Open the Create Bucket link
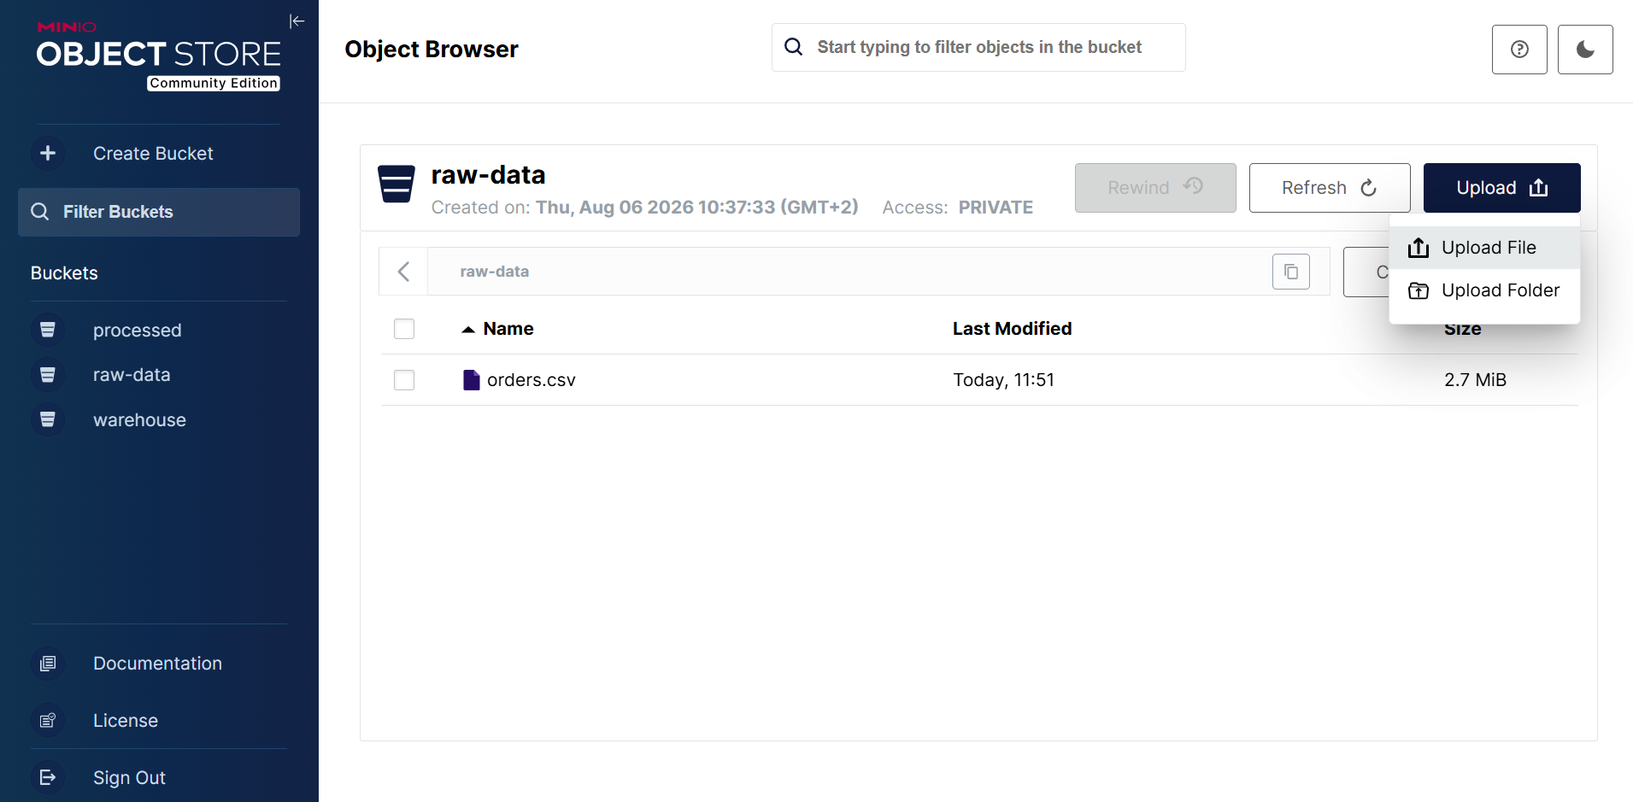Image resolution: width=1633 pixels, height=802 pixels. tap(153, 154)
